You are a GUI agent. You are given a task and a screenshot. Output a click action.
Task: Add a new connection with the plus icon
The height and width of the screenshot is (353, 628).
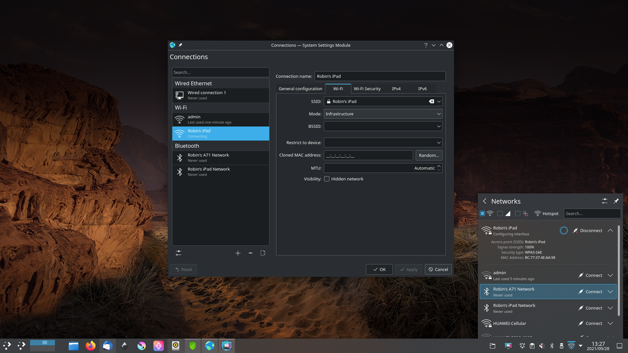pyautogui.click(x=238, y=253)
